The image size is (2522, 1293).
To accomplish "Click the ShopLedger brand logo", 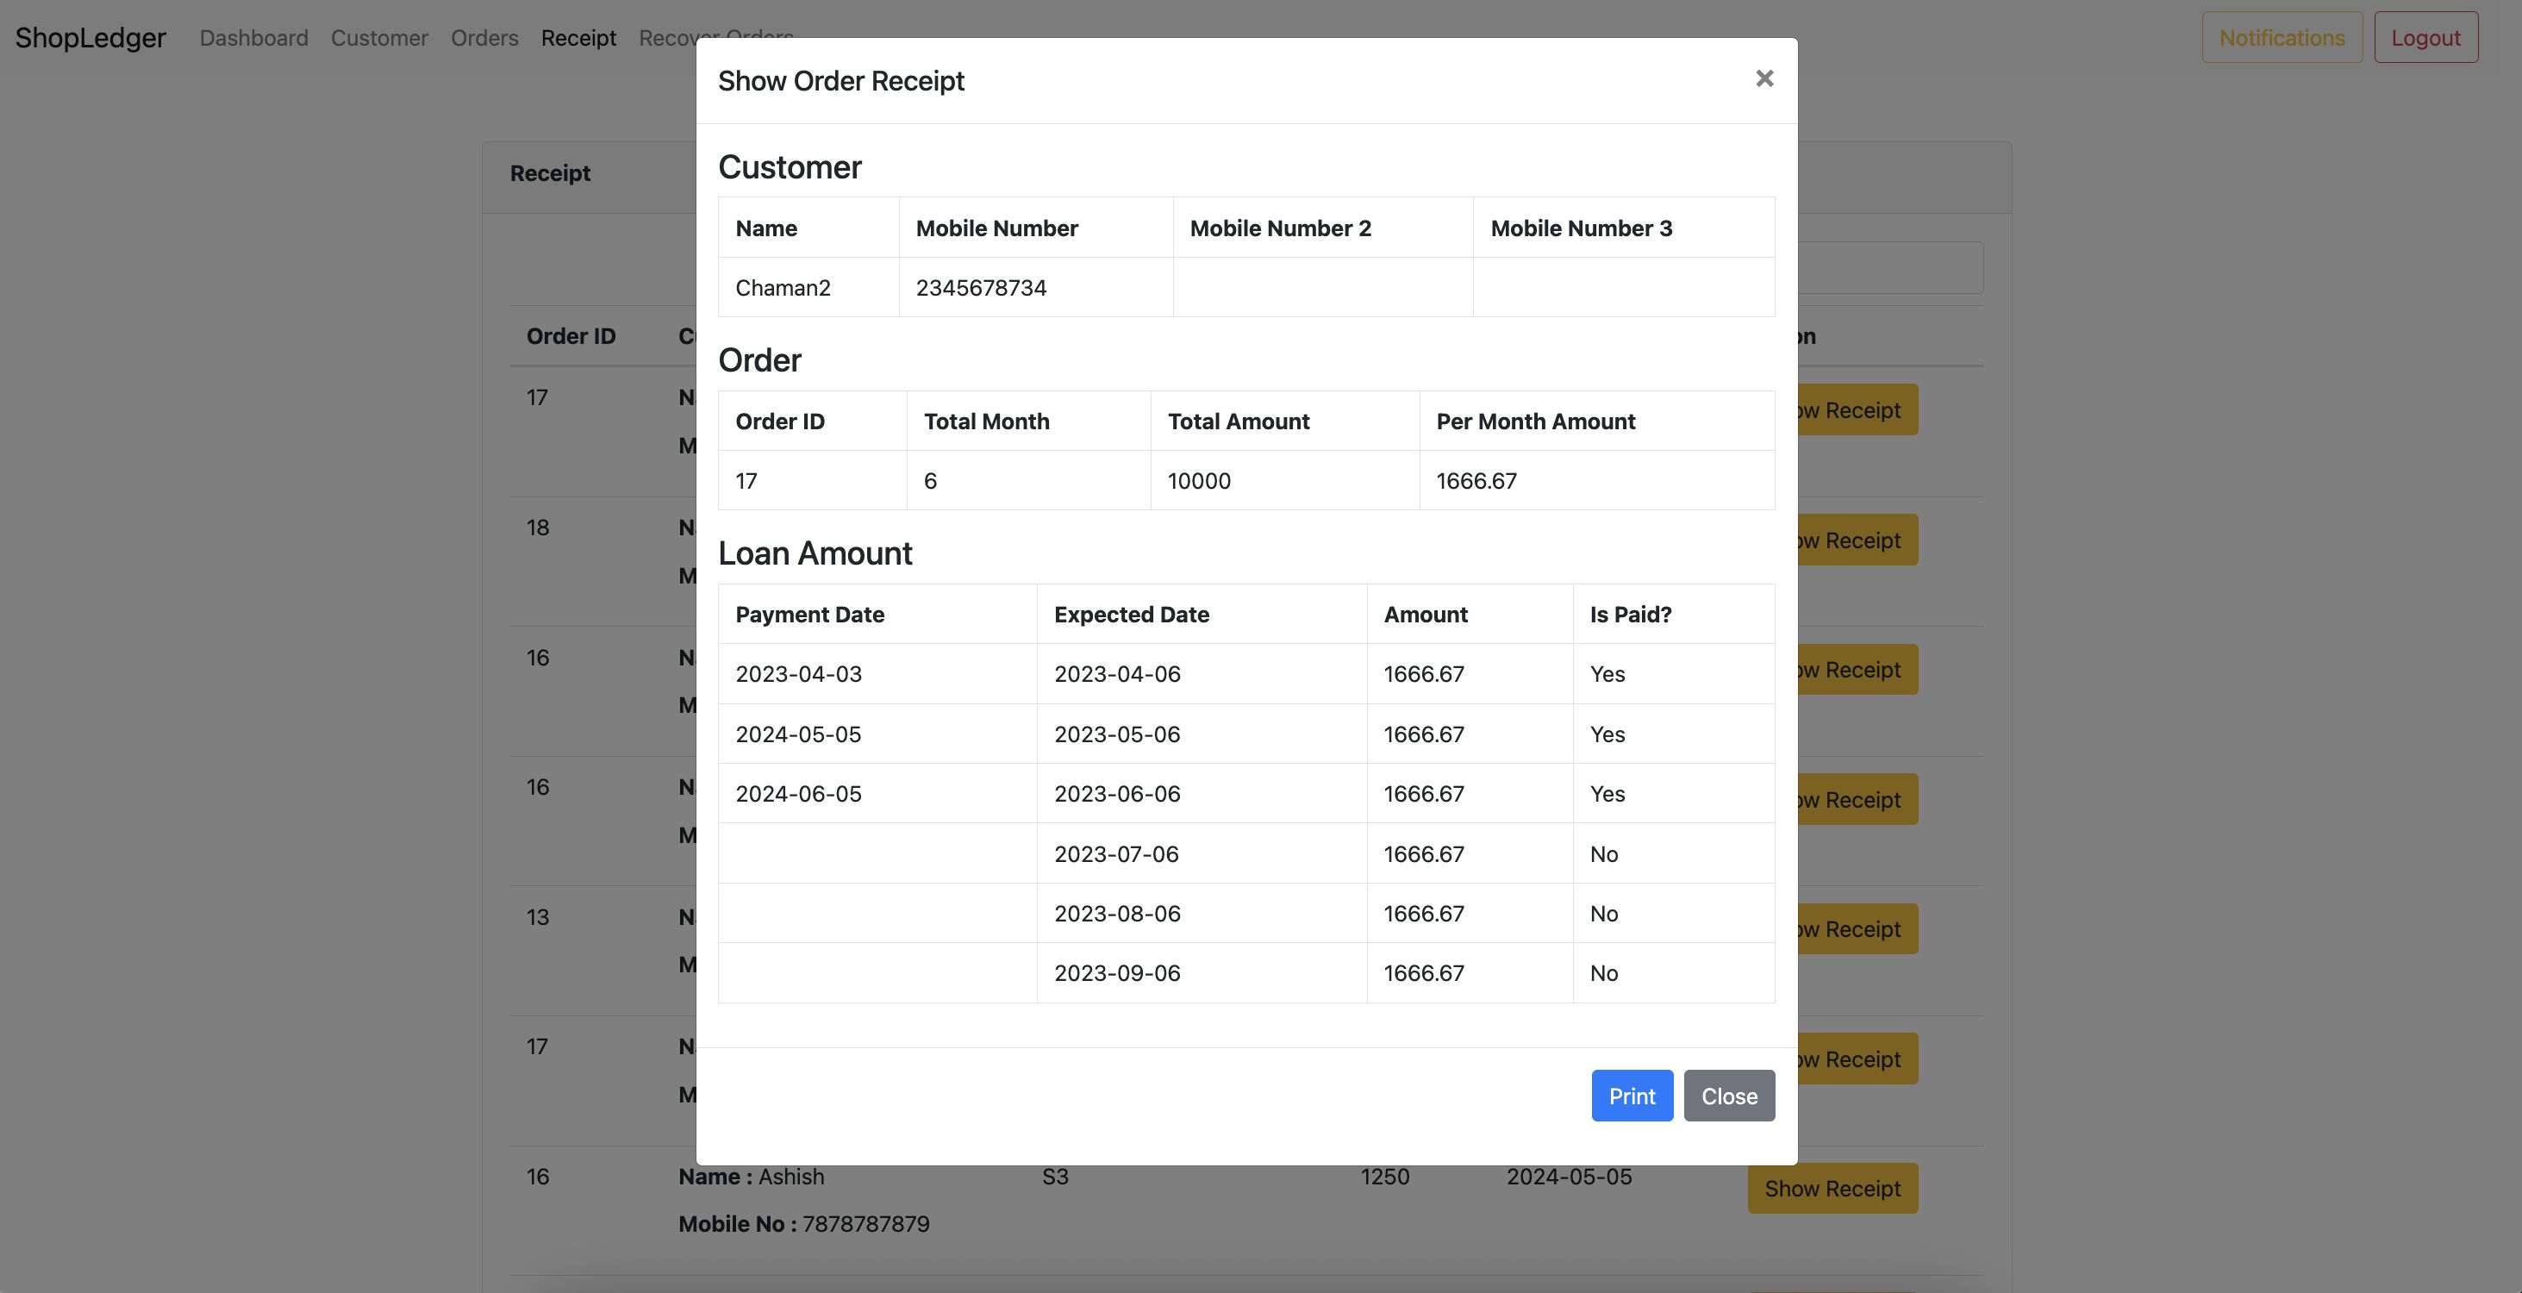I will [x=90, y=37].
